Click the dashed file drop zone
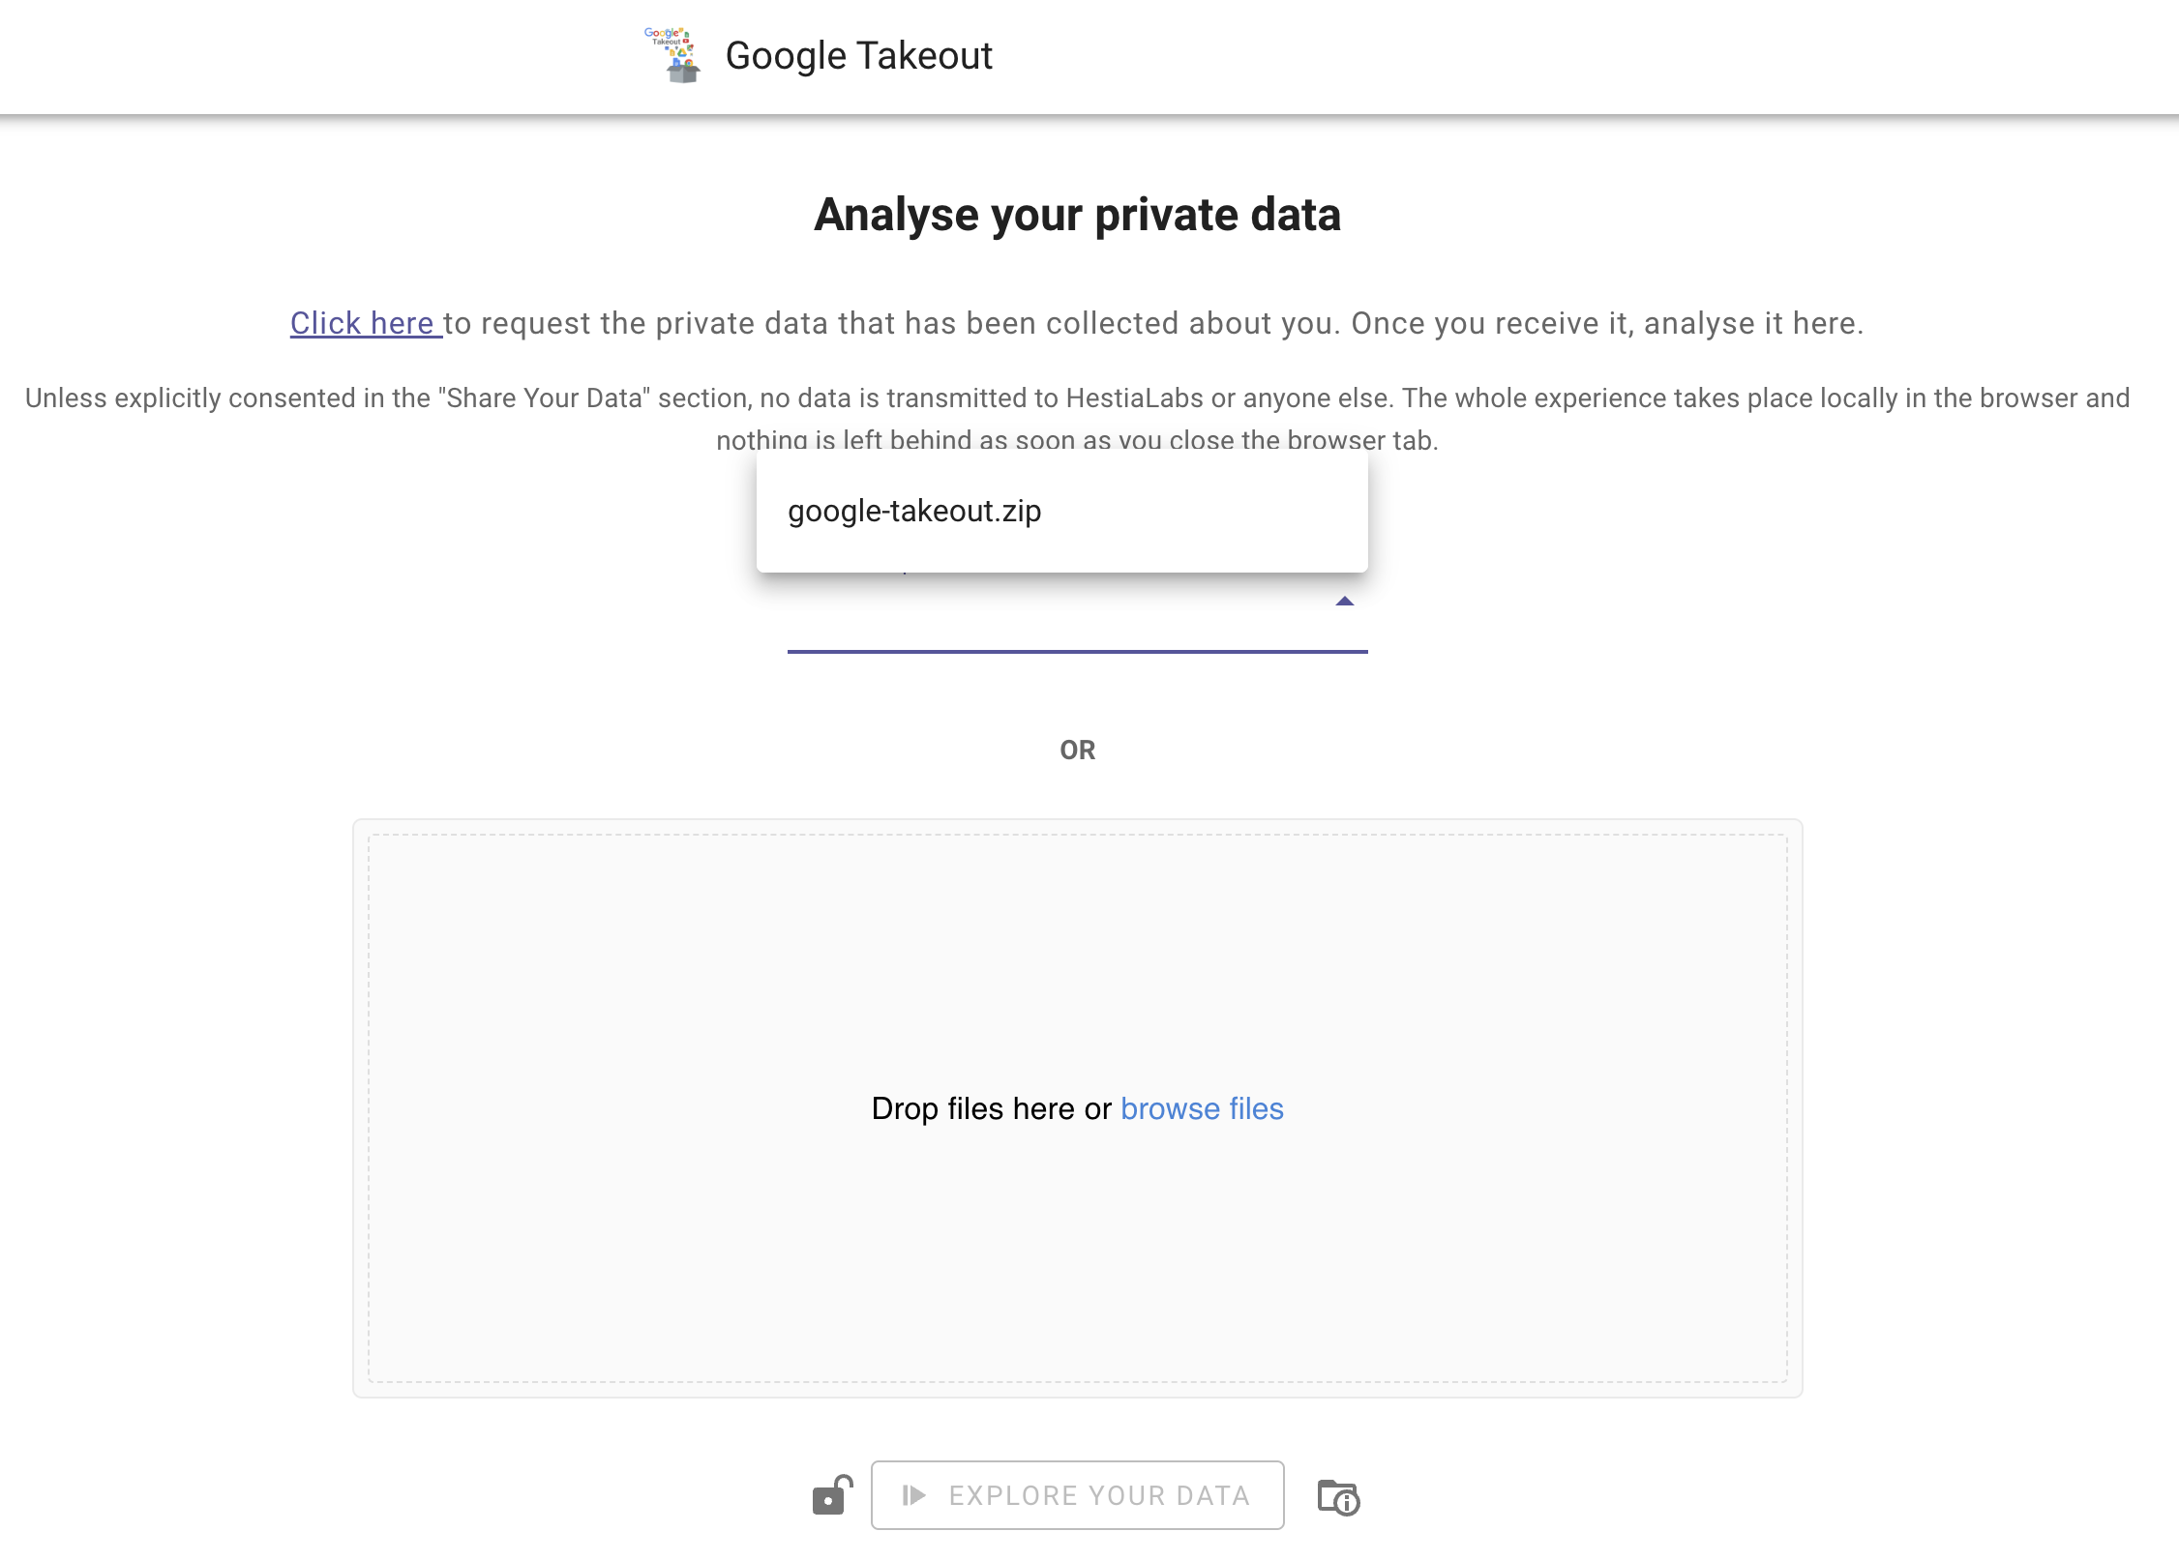This screenshot has width=2179, height=1561. point(1077,1108)
